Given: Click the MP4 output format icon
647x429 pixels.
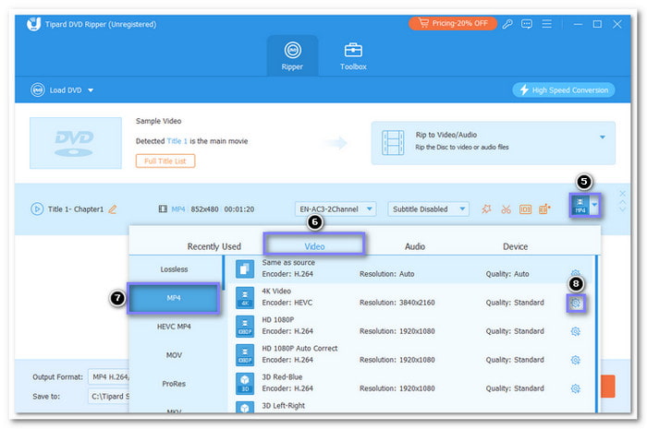Looking at the screenshot, I should click(x=580, y=205).
